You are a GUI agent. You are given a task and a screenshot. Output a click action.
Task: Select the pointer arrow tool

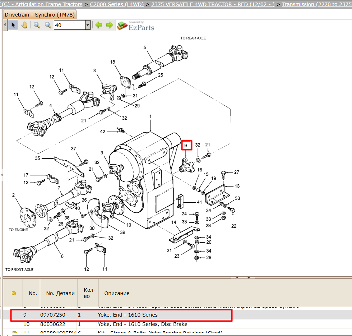[x=13, y=25]
